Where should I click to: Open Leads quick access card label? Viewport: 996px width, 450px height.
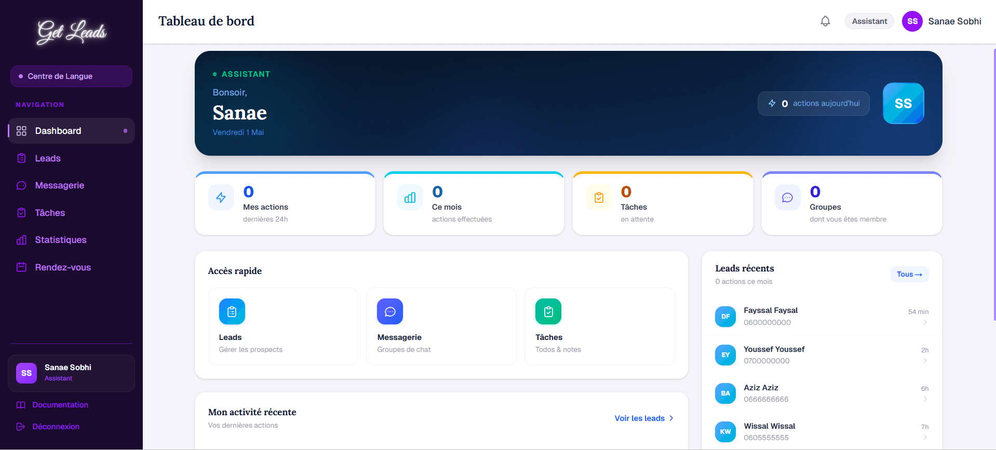tap(230, 337)
